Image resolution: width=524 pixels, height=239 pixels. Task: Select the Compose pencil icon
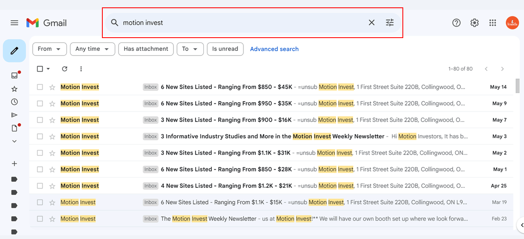pos(14,50)
